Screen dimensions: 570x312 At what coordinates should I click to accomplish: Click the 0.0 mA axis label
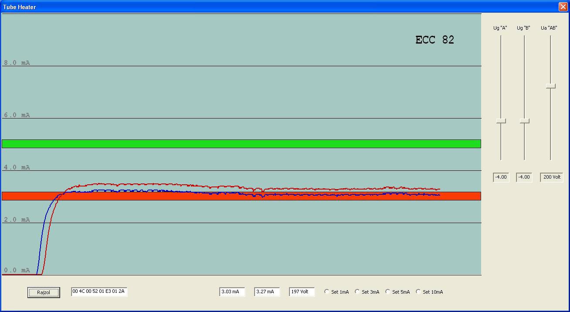point(17,270)
